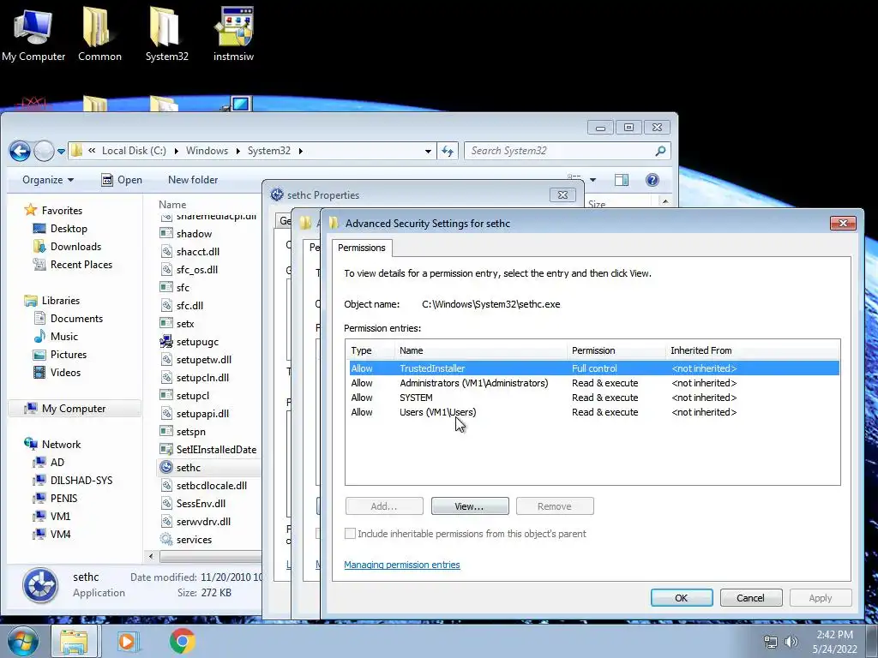878x658 pixels.
Task: Select SYSTEM permission entry
Action: 594,398
